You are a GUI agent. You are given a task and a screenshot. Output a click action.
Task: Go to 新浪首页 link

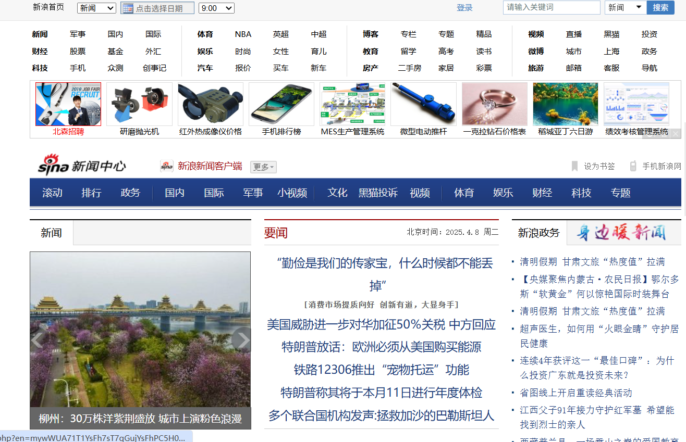coord(48,7)
